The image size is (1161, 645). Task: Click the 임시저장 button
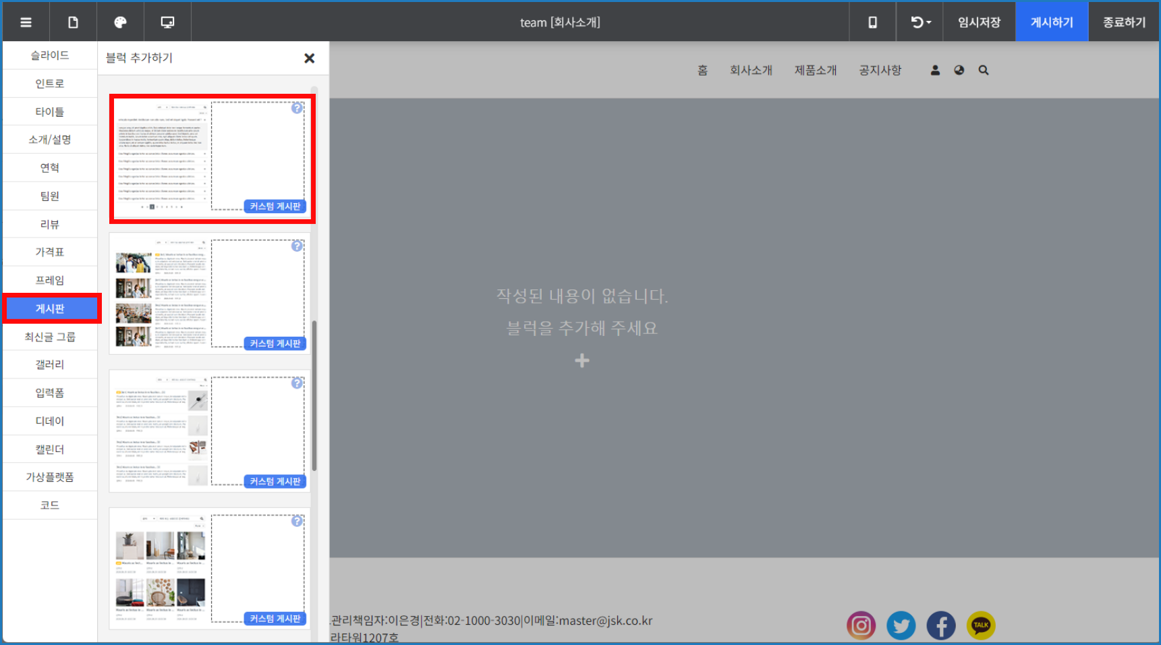979,22
